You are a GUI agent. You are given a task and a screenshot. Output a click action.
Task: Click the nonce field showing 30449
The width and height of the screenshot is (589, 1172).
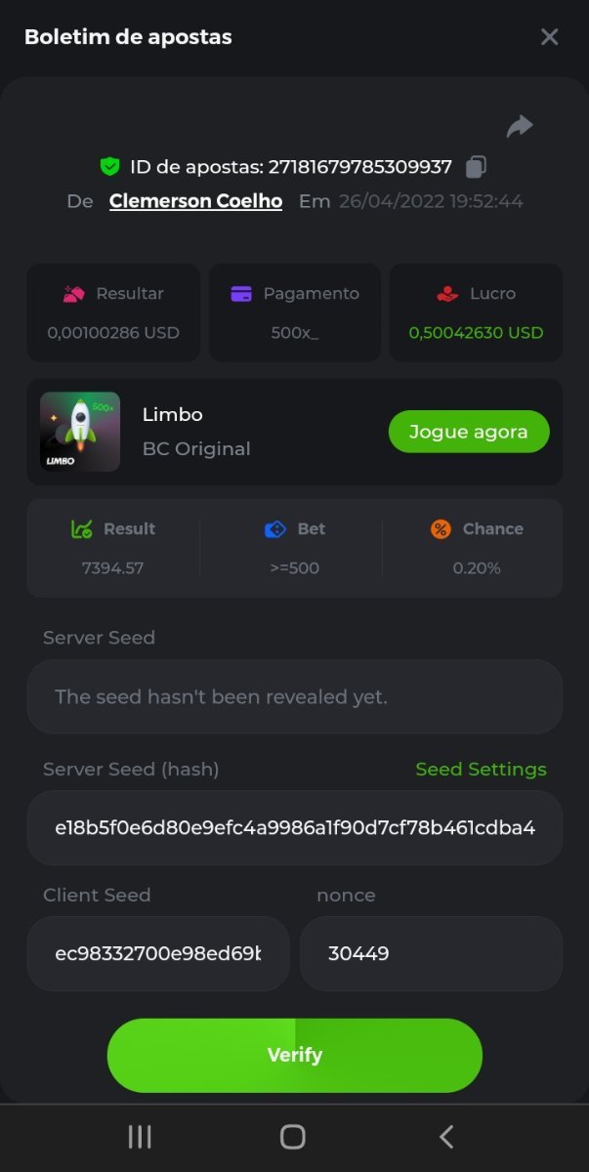431,953
